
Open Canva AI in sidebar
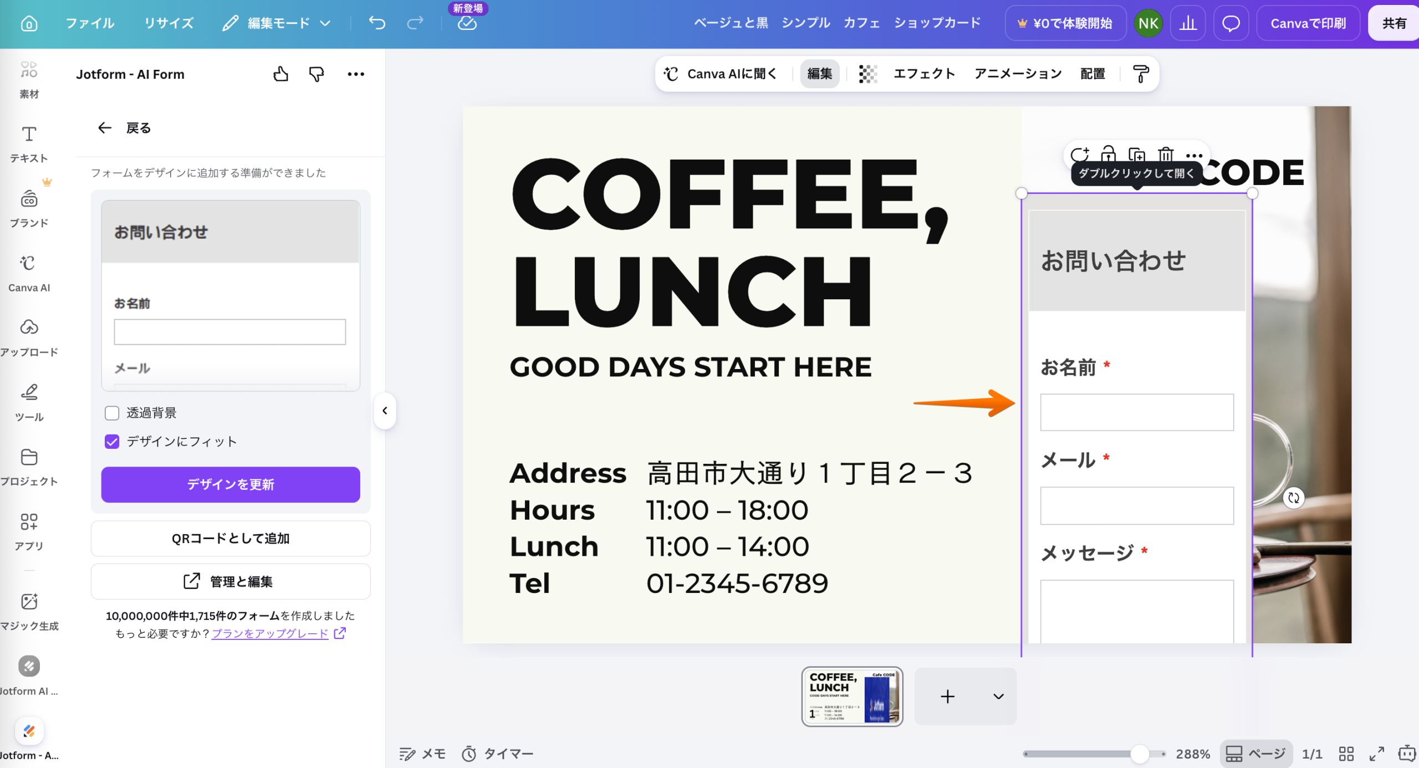click(x=29, y=273)
